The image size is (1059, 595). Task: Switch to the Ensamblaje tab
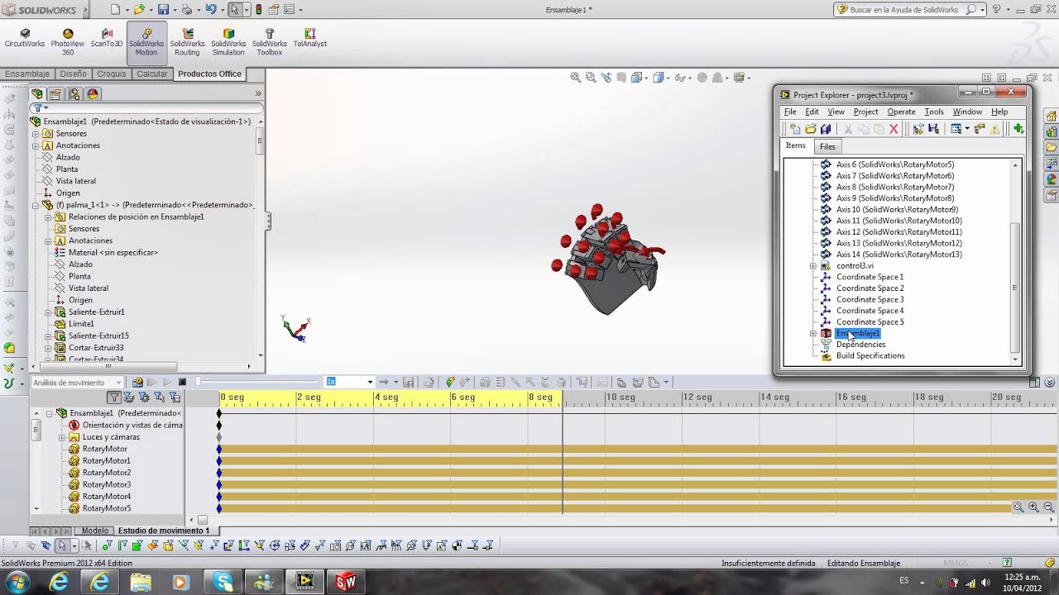click(x=27, y=74)
